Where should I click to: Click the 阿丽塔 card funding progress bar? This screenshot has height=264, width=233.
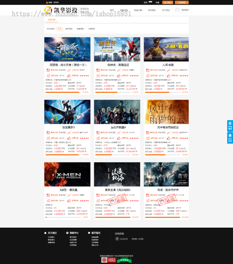pos(63,92)
